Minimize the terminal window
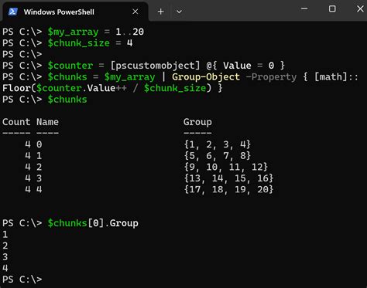367x288 pixels. pyautogui.click(x=304, y=8)
